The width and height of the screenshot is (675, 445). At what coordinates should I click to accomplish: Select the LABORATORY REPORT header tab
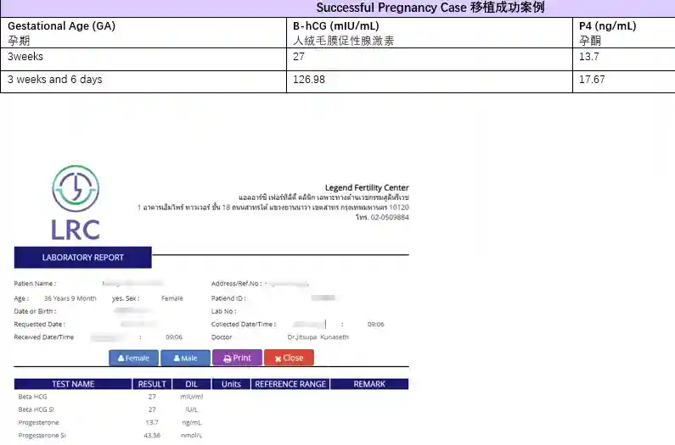(x=82, y=258)
